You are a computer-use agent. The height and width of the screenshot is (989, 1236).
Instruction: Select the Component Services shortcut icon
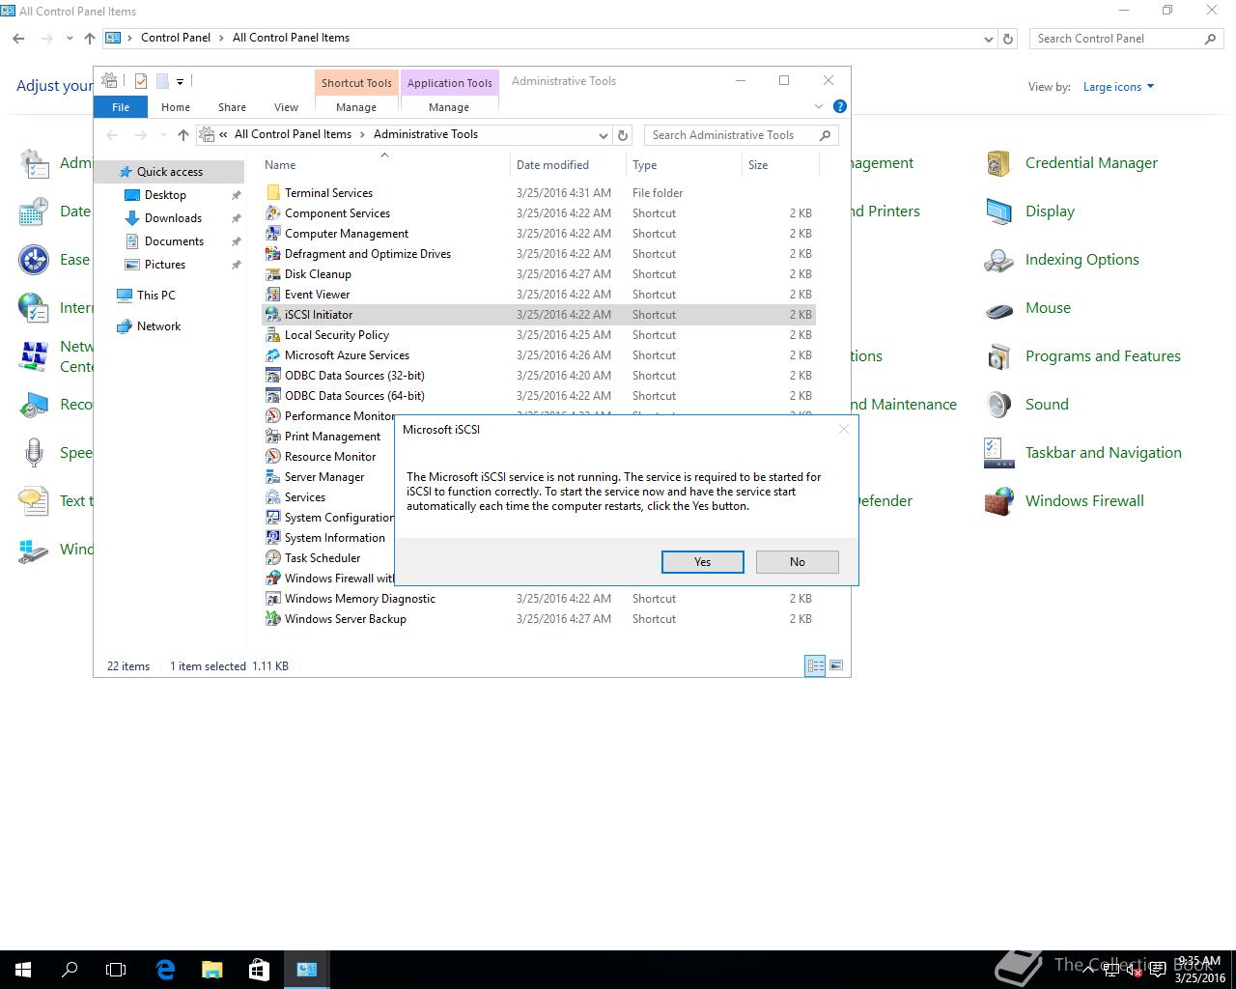pos(273,213)
